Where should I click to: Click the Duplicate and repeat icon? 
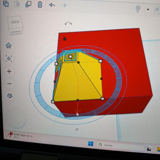pyautogui.click(x=28, y=4)
